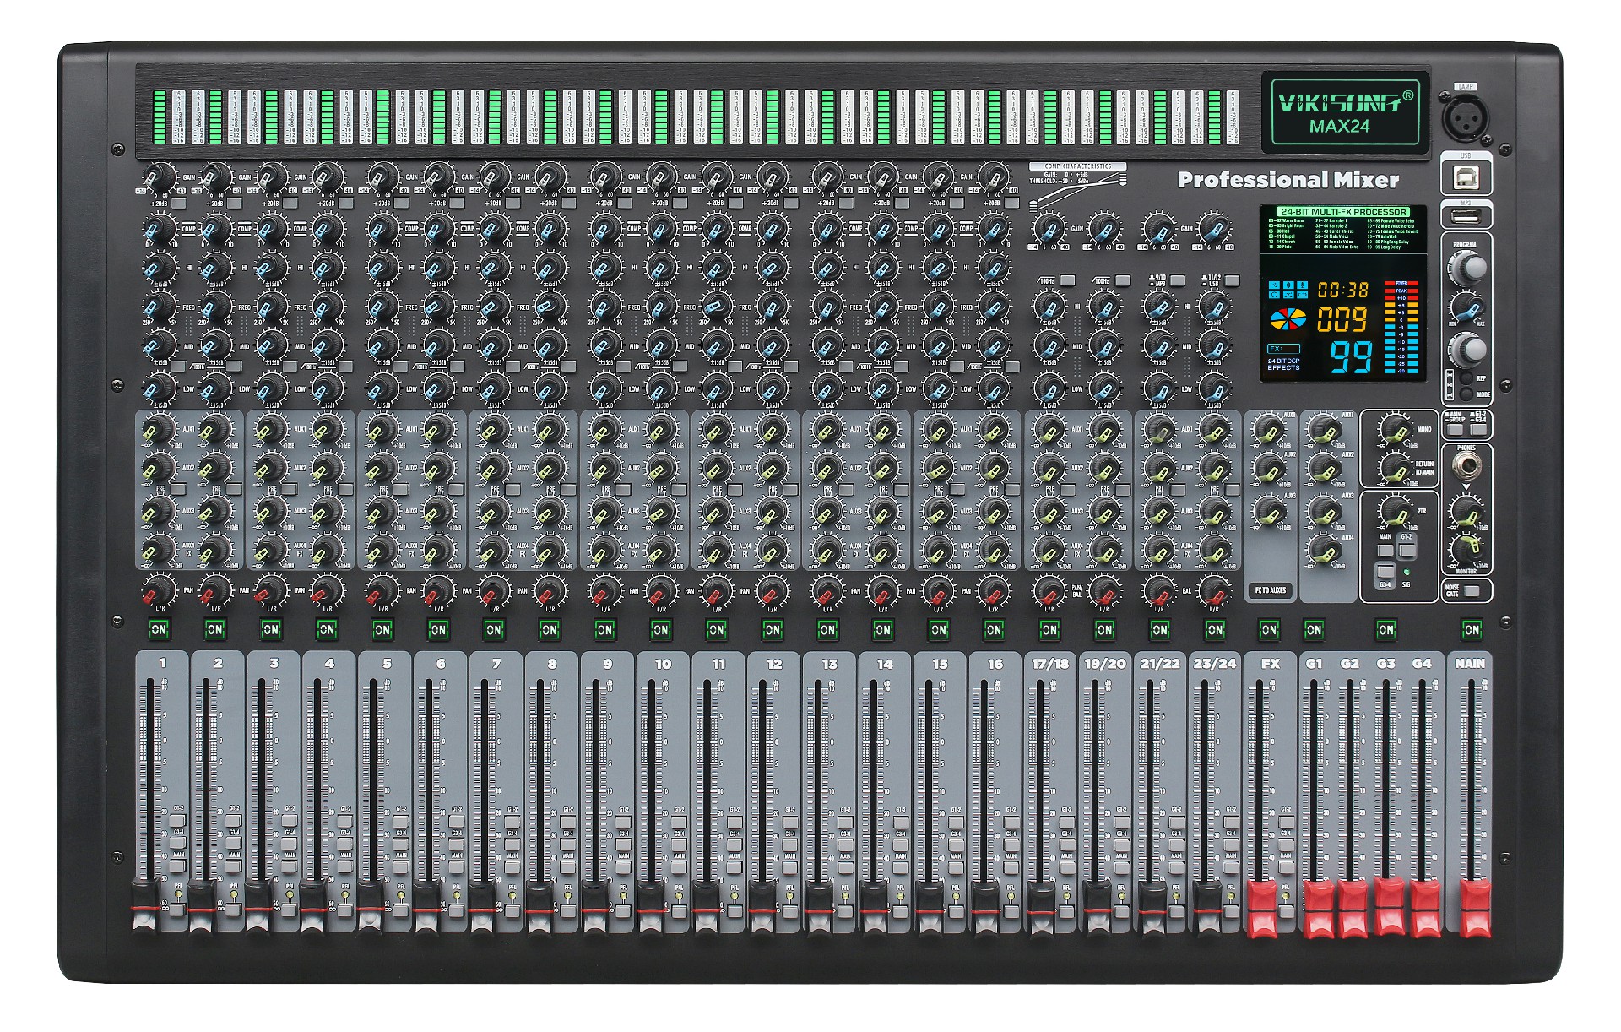Click the 00:38 time readout
1621x1032 pixels.
click(1343, 290)
